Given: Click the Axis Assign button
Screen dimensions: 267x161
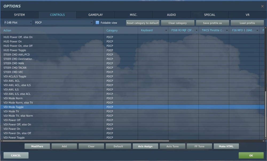Looking at the screenshot, I should point(145,146).
